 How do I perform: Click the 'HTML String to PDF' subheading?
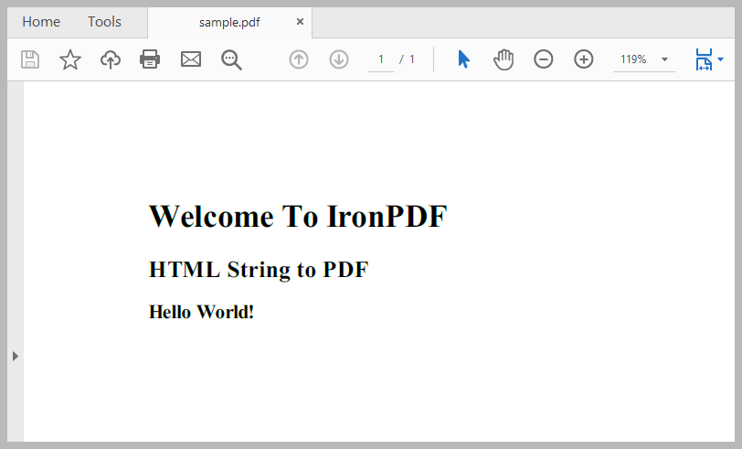pos(259,270)
